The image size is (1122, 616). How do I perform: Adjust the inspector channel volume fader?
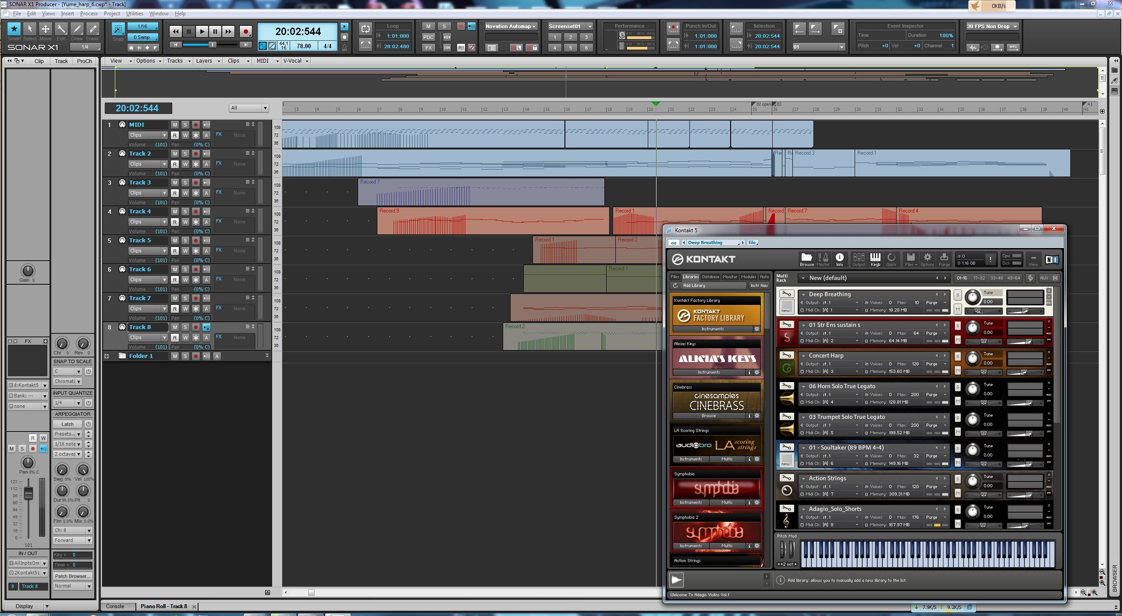(28, 494)
